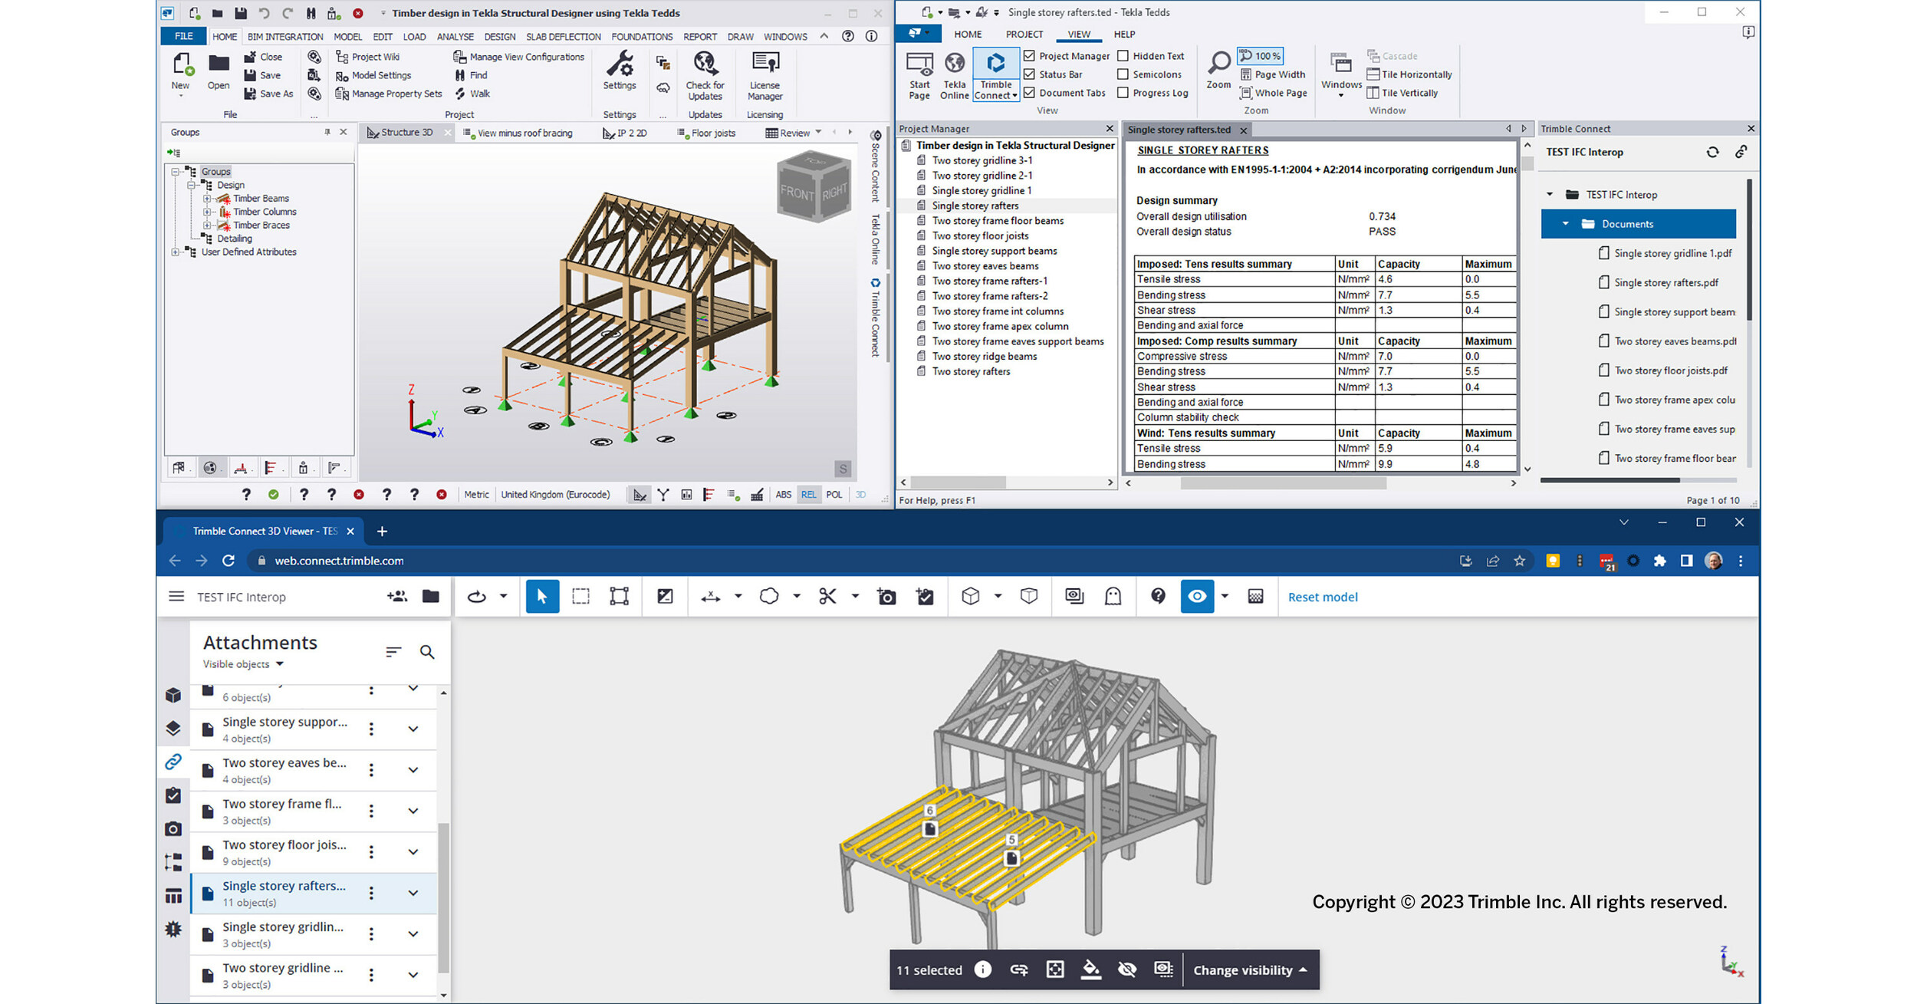Click the New file icon in Tekla Structural Designer
1917x1004 pixels.
tap(182, 64)
